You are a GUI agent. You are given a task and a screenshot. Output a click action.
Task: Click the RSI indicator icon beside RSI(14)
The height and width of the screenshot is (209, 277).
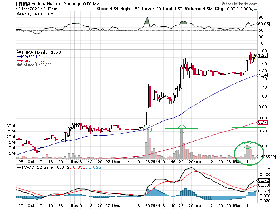tap(19, 14)
